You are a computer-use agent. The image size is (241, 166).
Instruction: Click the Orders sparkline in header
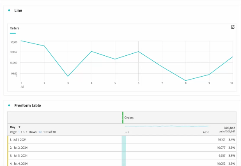tap(167, 126)
